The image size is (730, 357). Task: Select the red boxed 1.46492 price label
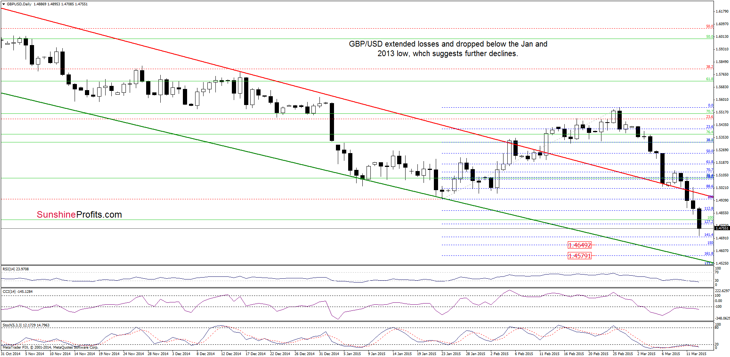[x=580, y=245]
